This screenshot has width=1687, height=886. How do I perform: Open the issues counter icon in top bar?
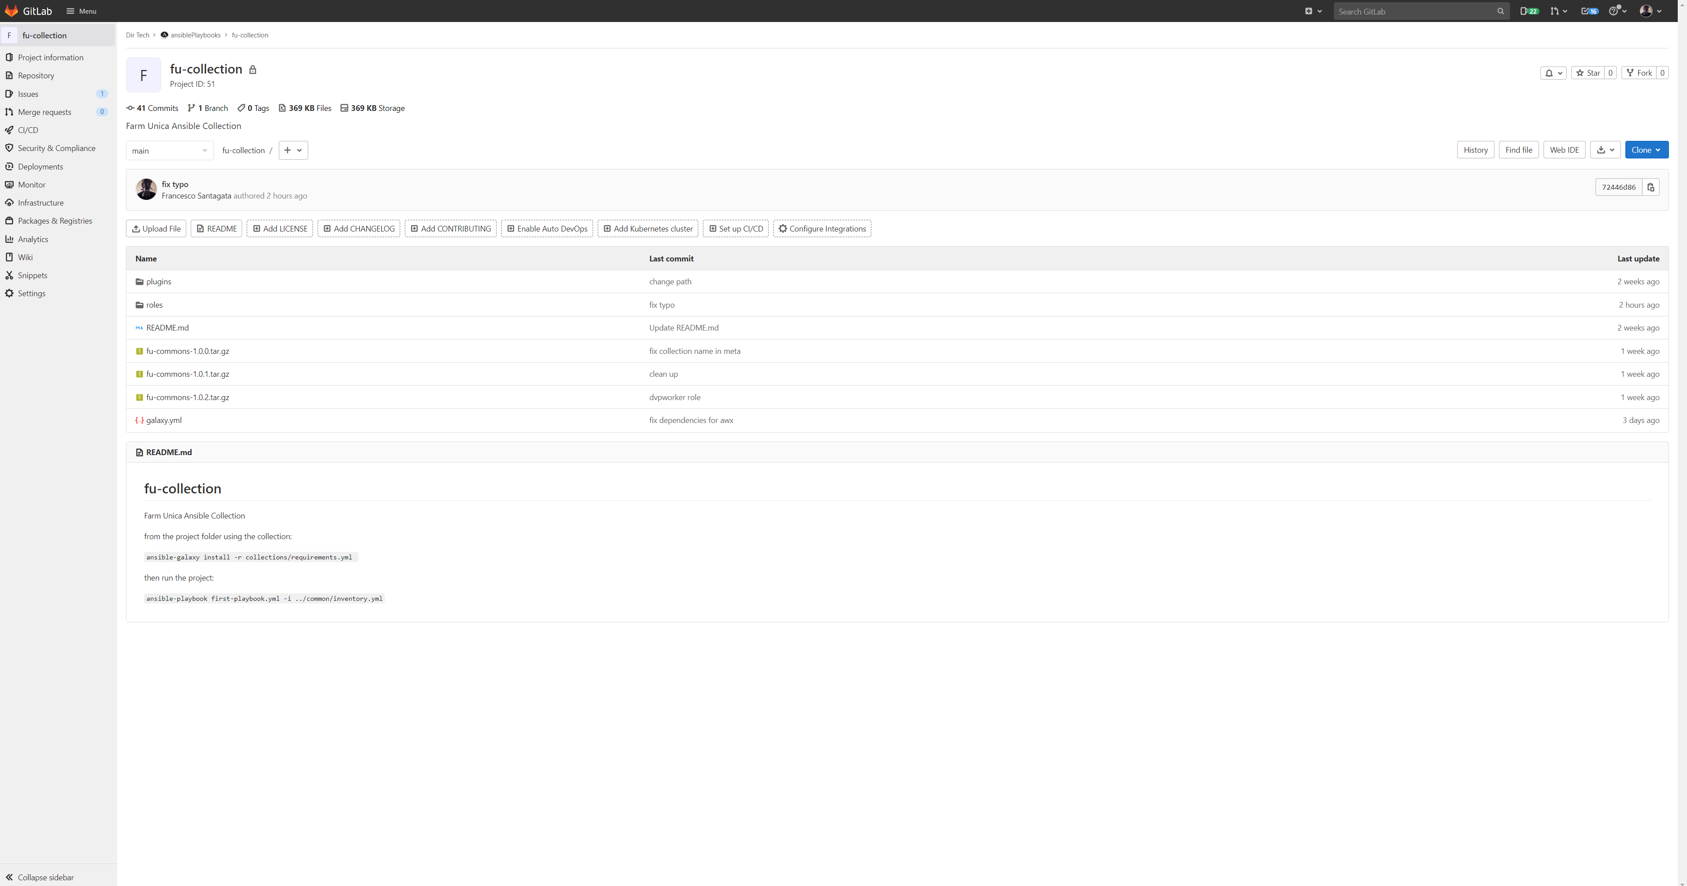point(1528,11)
